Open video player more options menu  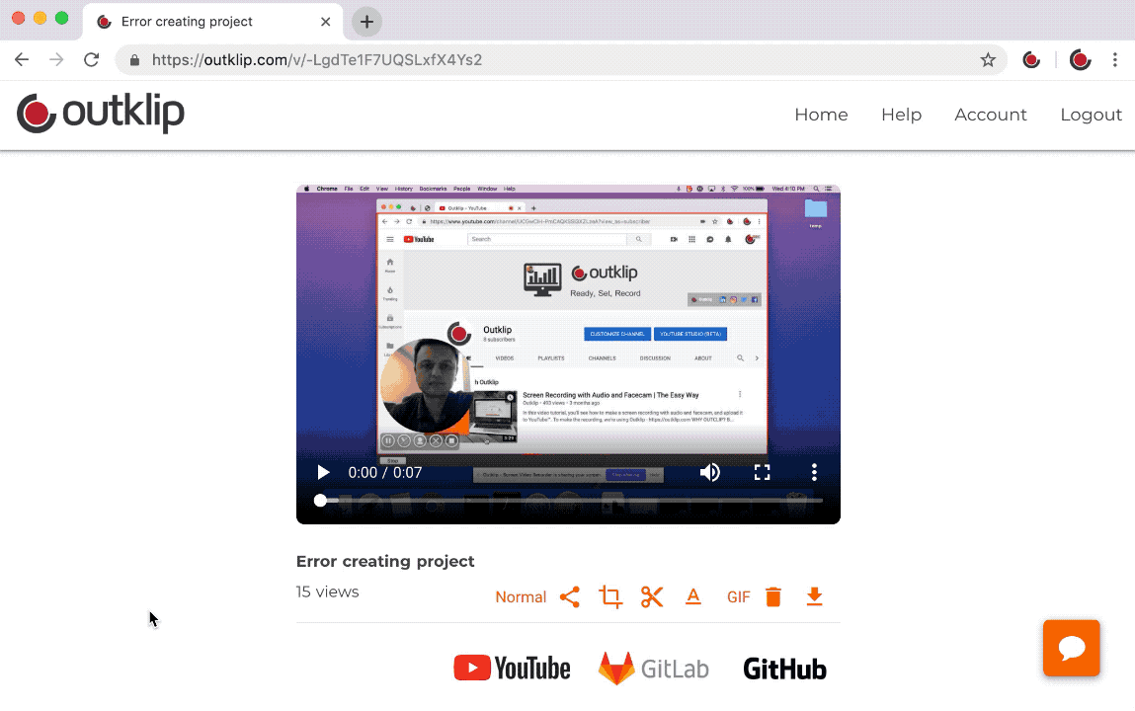tap(814, 472)
